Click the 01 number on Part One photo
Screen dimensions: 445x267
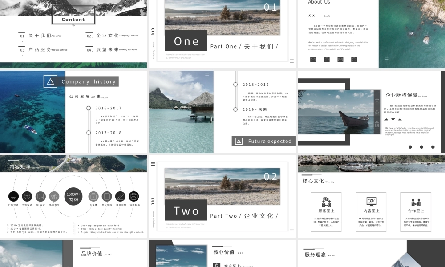(x=270, y=7)
